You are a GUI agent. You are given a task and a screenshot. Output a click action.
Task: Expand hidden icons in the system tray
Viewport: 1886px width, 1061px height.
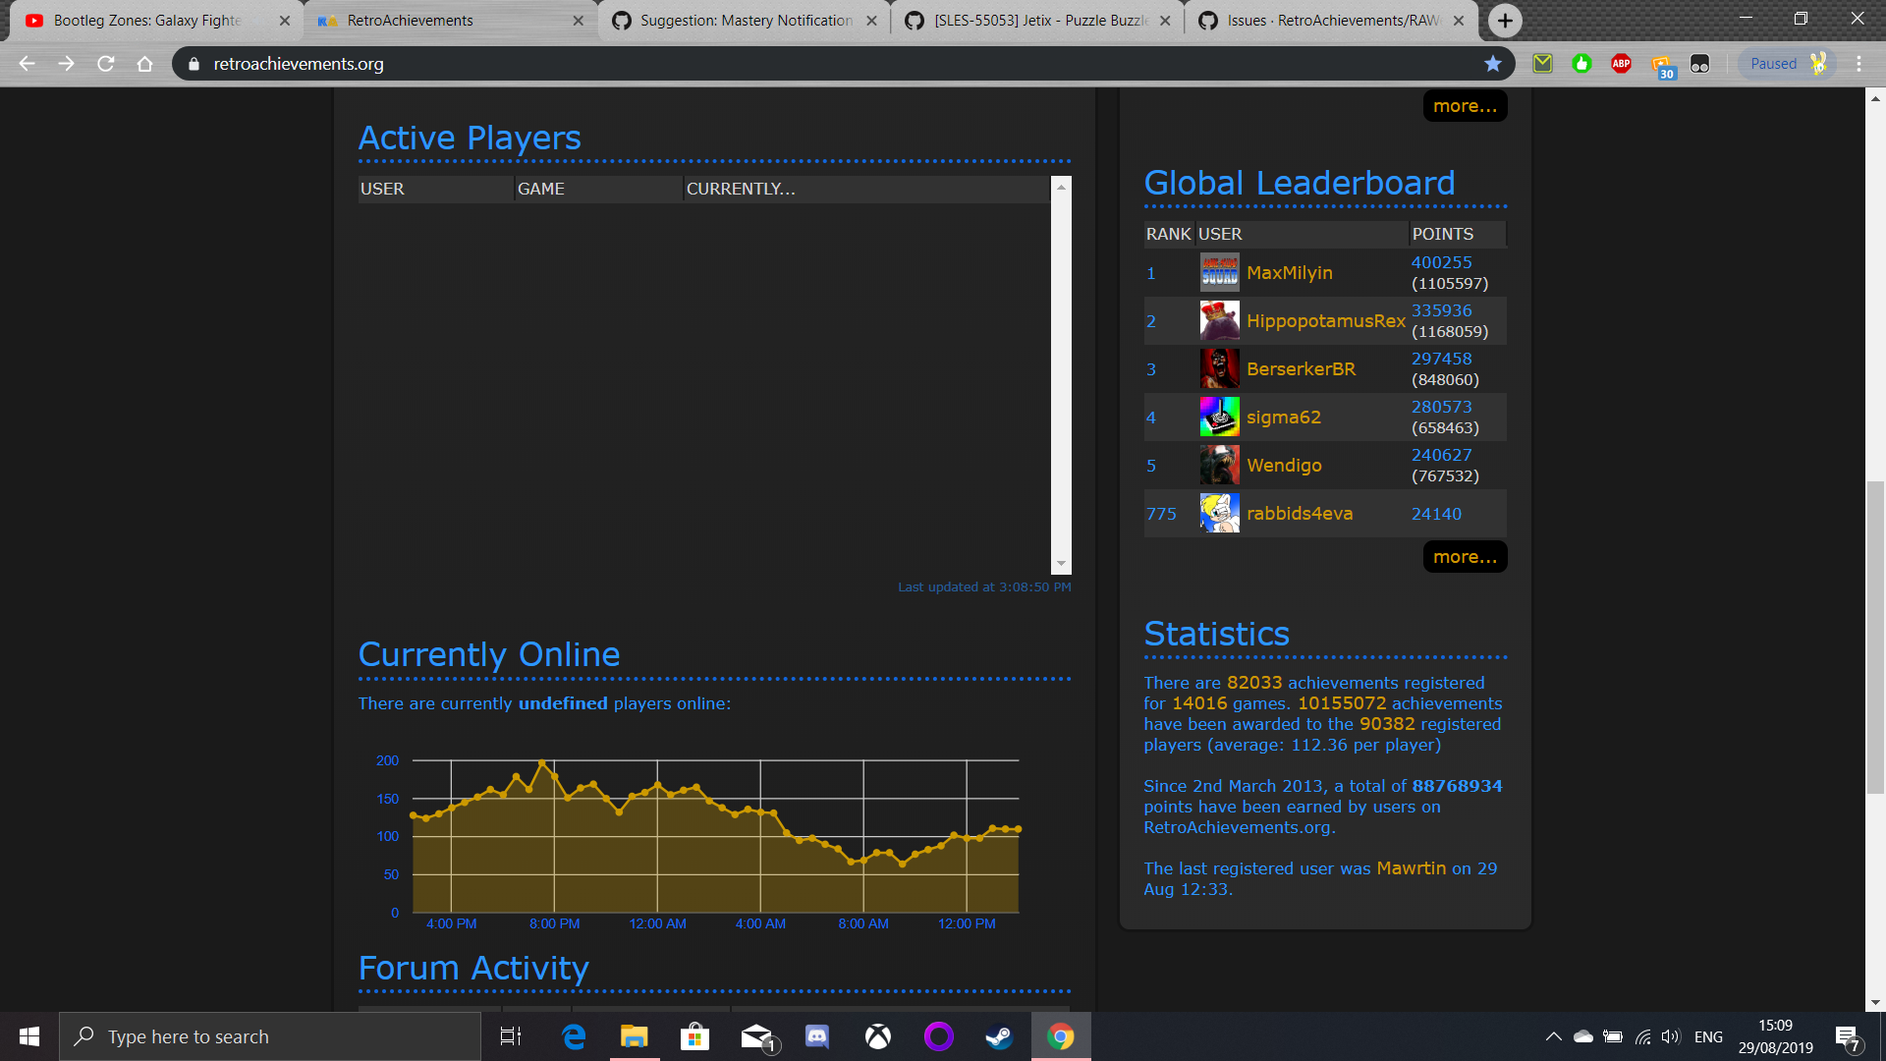pyautogui.click(x=1555, y=1036)
